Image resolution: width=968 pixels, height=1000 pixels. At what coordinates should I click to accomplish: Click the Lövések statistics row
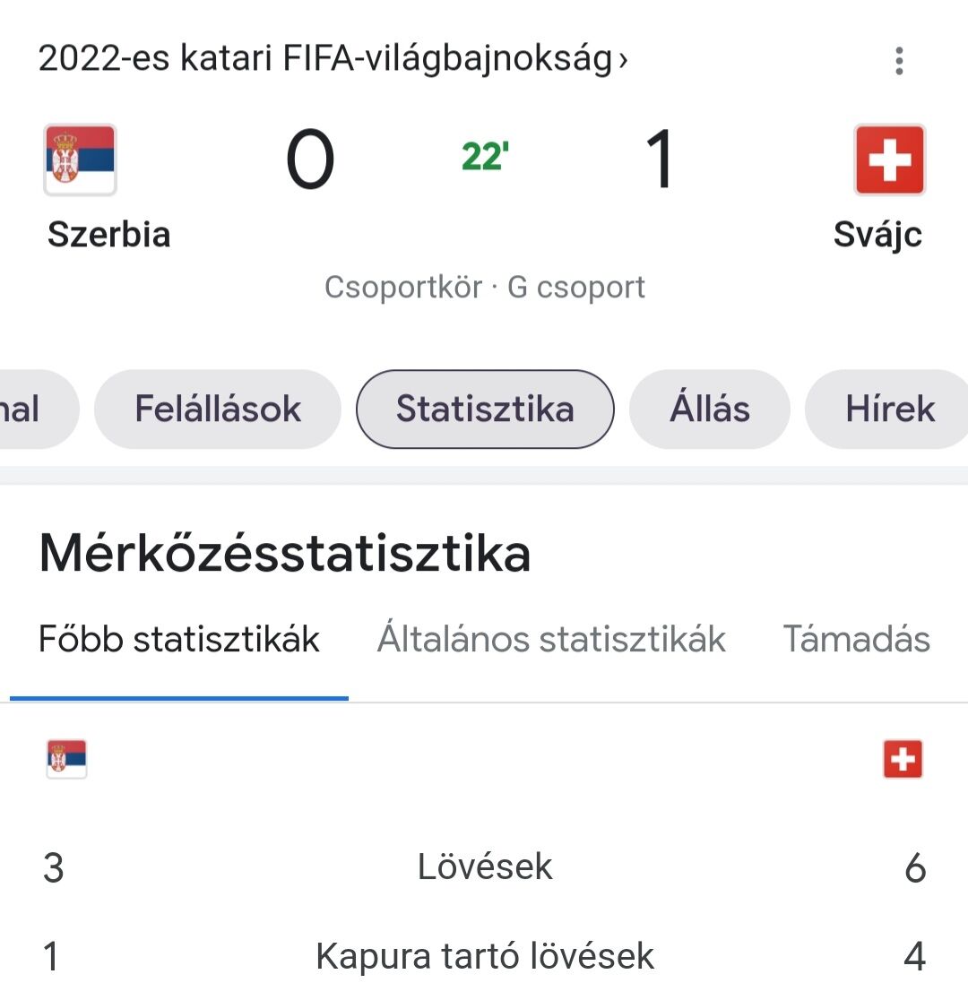(484, 866)
